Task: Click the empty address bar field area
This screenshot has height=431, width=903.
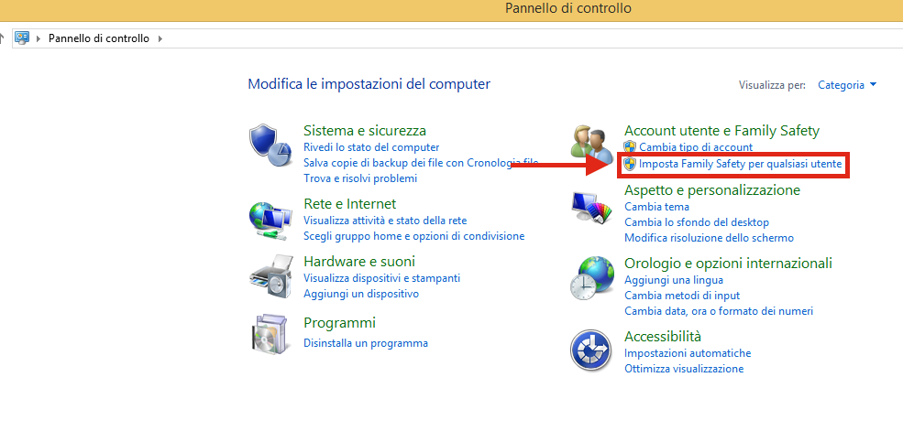Action: (x=530, y=38)
